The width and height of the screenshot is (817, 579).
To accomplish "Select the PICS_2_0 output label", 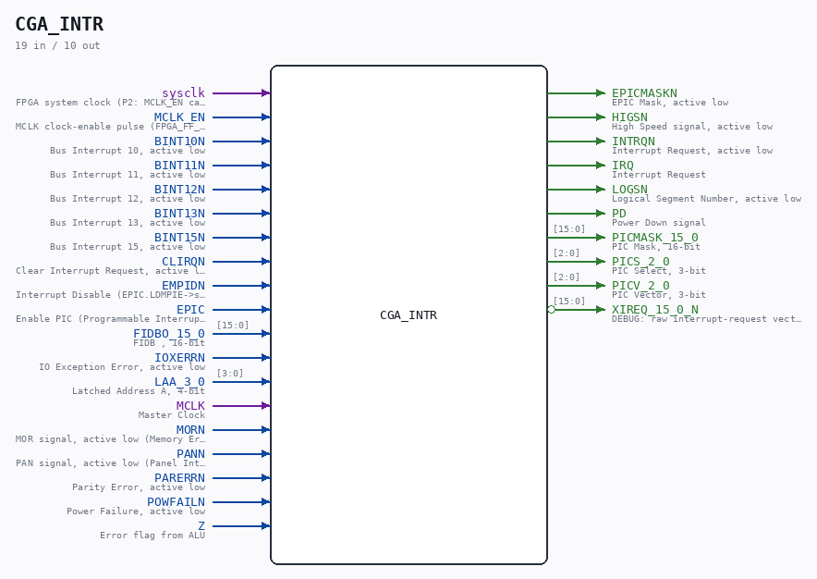I will [640, 261].
